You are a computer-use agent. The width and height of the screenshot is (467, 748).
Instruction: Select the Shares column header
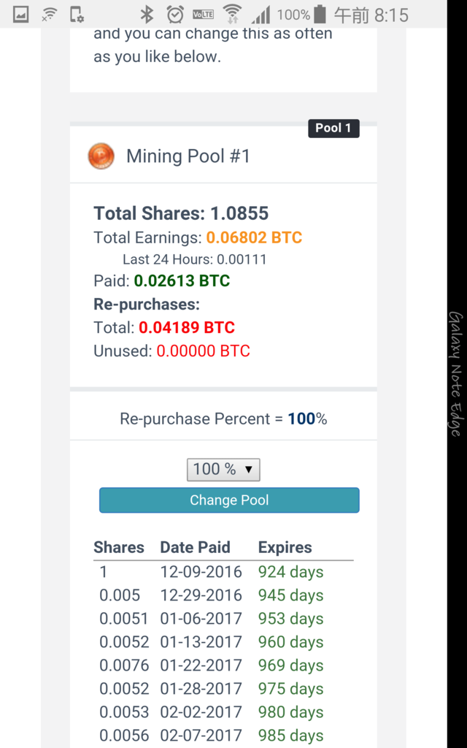[x=119, y=547]
